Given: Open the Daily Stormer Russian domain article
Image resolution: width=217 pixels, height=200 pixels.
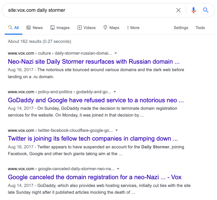Looking at the screenshot, I should click(94, 62).
